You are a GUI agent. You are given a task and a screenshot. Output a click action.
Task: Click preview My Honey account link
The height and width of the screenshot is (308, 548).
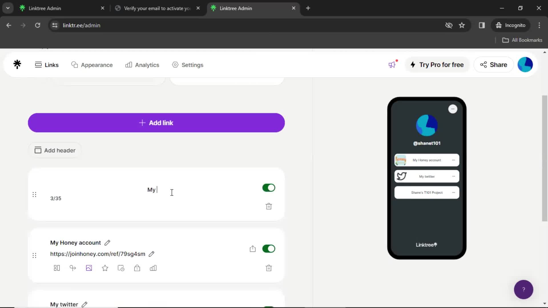click(427, 160)
